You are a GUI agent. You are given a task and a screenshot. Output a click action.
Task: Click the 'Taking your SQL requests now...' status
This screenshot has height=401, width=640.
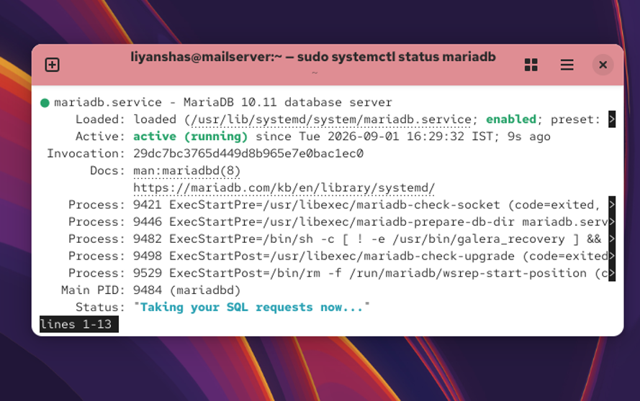[251, 308]
